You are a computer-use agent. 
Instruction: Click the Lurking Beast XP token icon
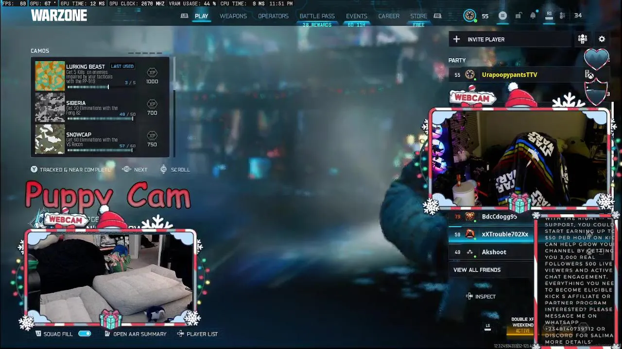click(x=152, y=73)
